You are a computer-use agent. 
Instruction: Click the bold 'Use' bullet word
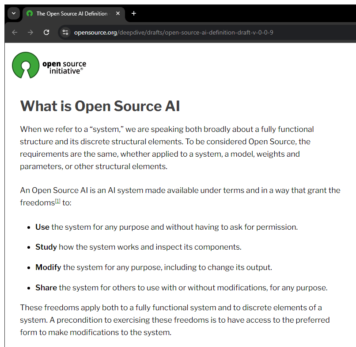click(42, 227)
